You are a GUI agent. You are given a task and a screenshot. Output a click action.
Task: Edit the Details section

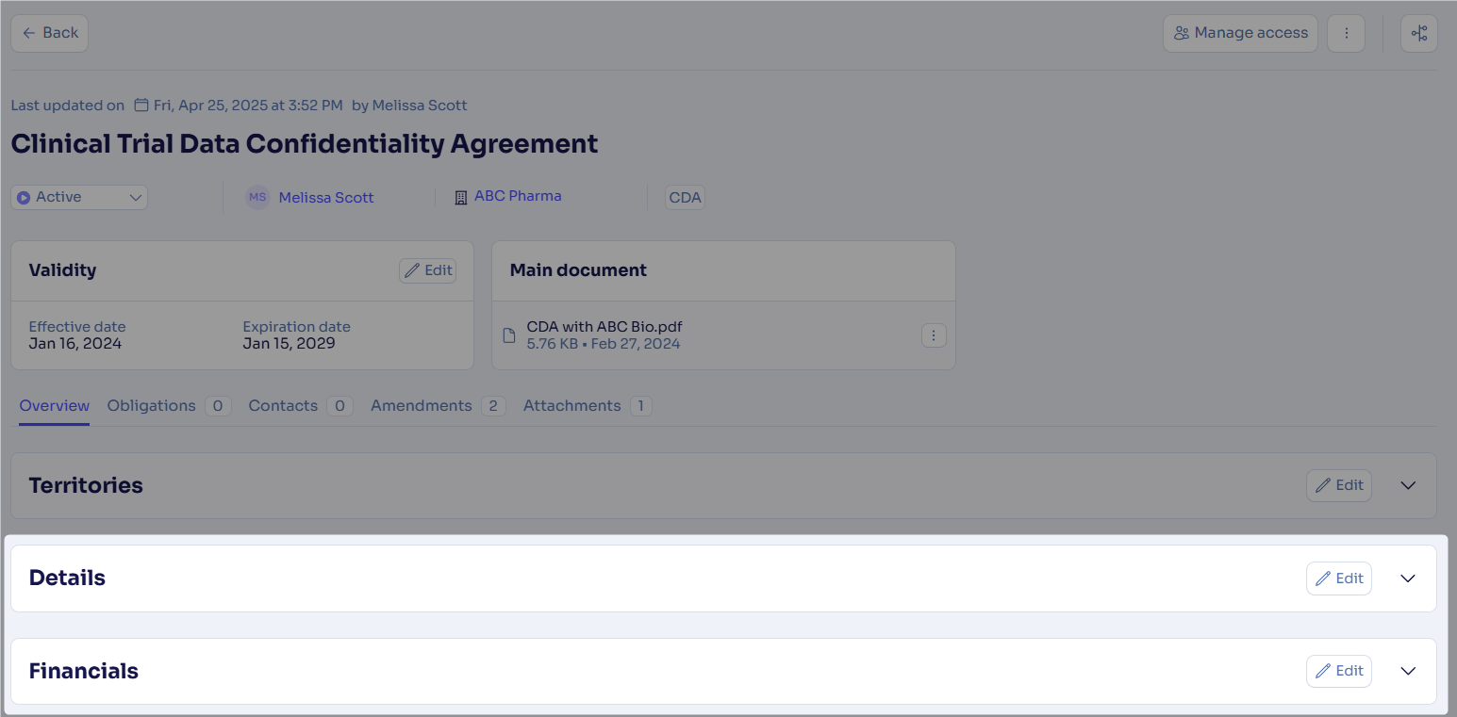(1338, 578)
